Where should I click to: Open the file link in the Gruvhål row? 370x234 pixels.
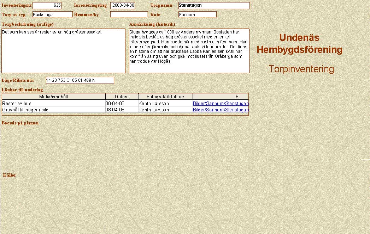pyautogui.click(x=221, y=110)
